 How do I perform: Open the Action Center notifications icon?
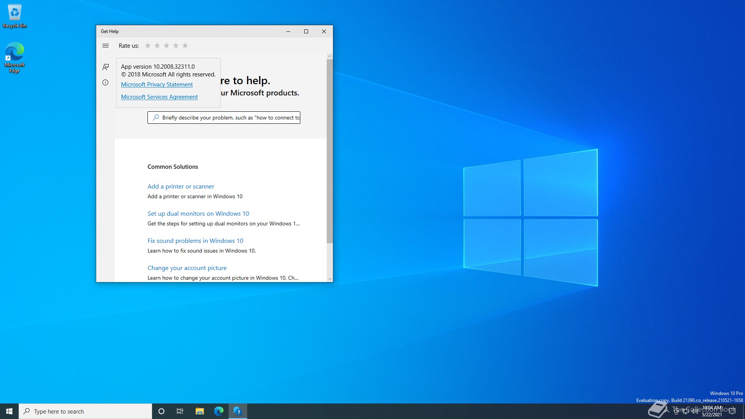coord(732,411)
